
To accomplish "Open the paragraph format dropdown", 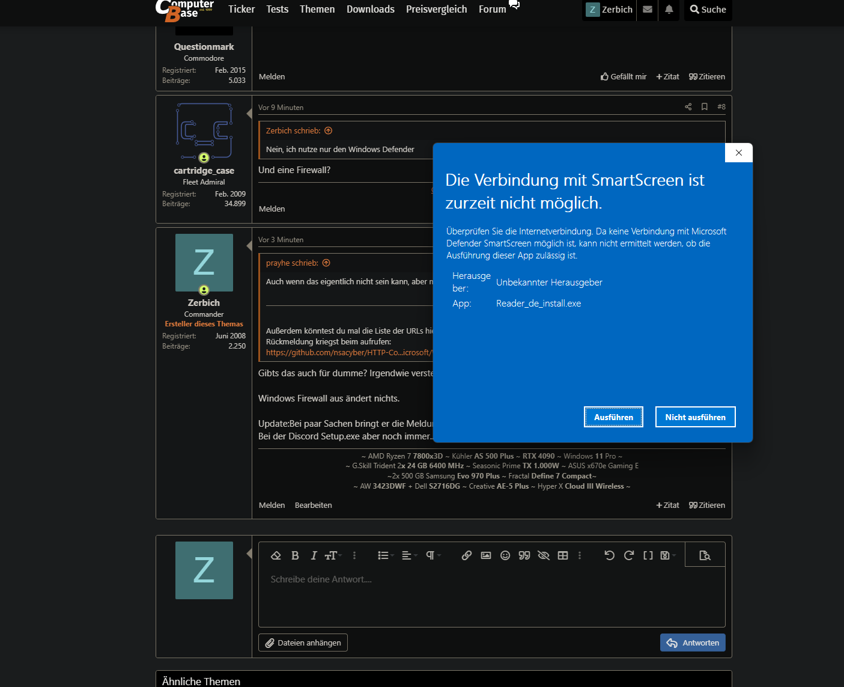I will (433, 555).
